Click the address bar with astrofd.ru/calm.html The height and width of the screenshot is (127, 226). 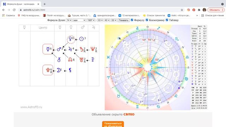tap(100, 10)
